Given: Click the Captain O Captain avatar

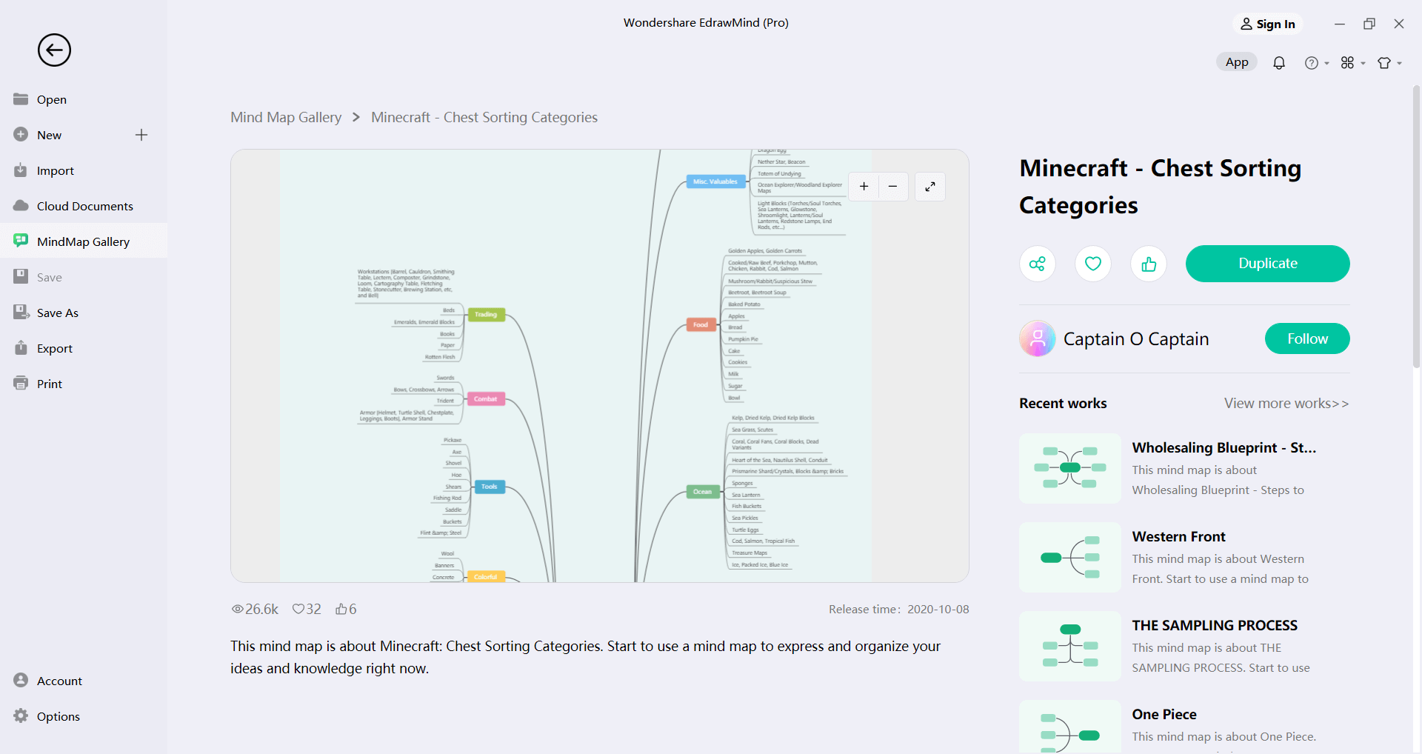Looking at the screenshot, I should pyautogui.click(x=1038, y=338).
